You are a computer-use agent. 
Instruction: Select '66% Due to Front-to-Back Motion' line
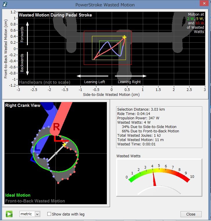(150, 131)
